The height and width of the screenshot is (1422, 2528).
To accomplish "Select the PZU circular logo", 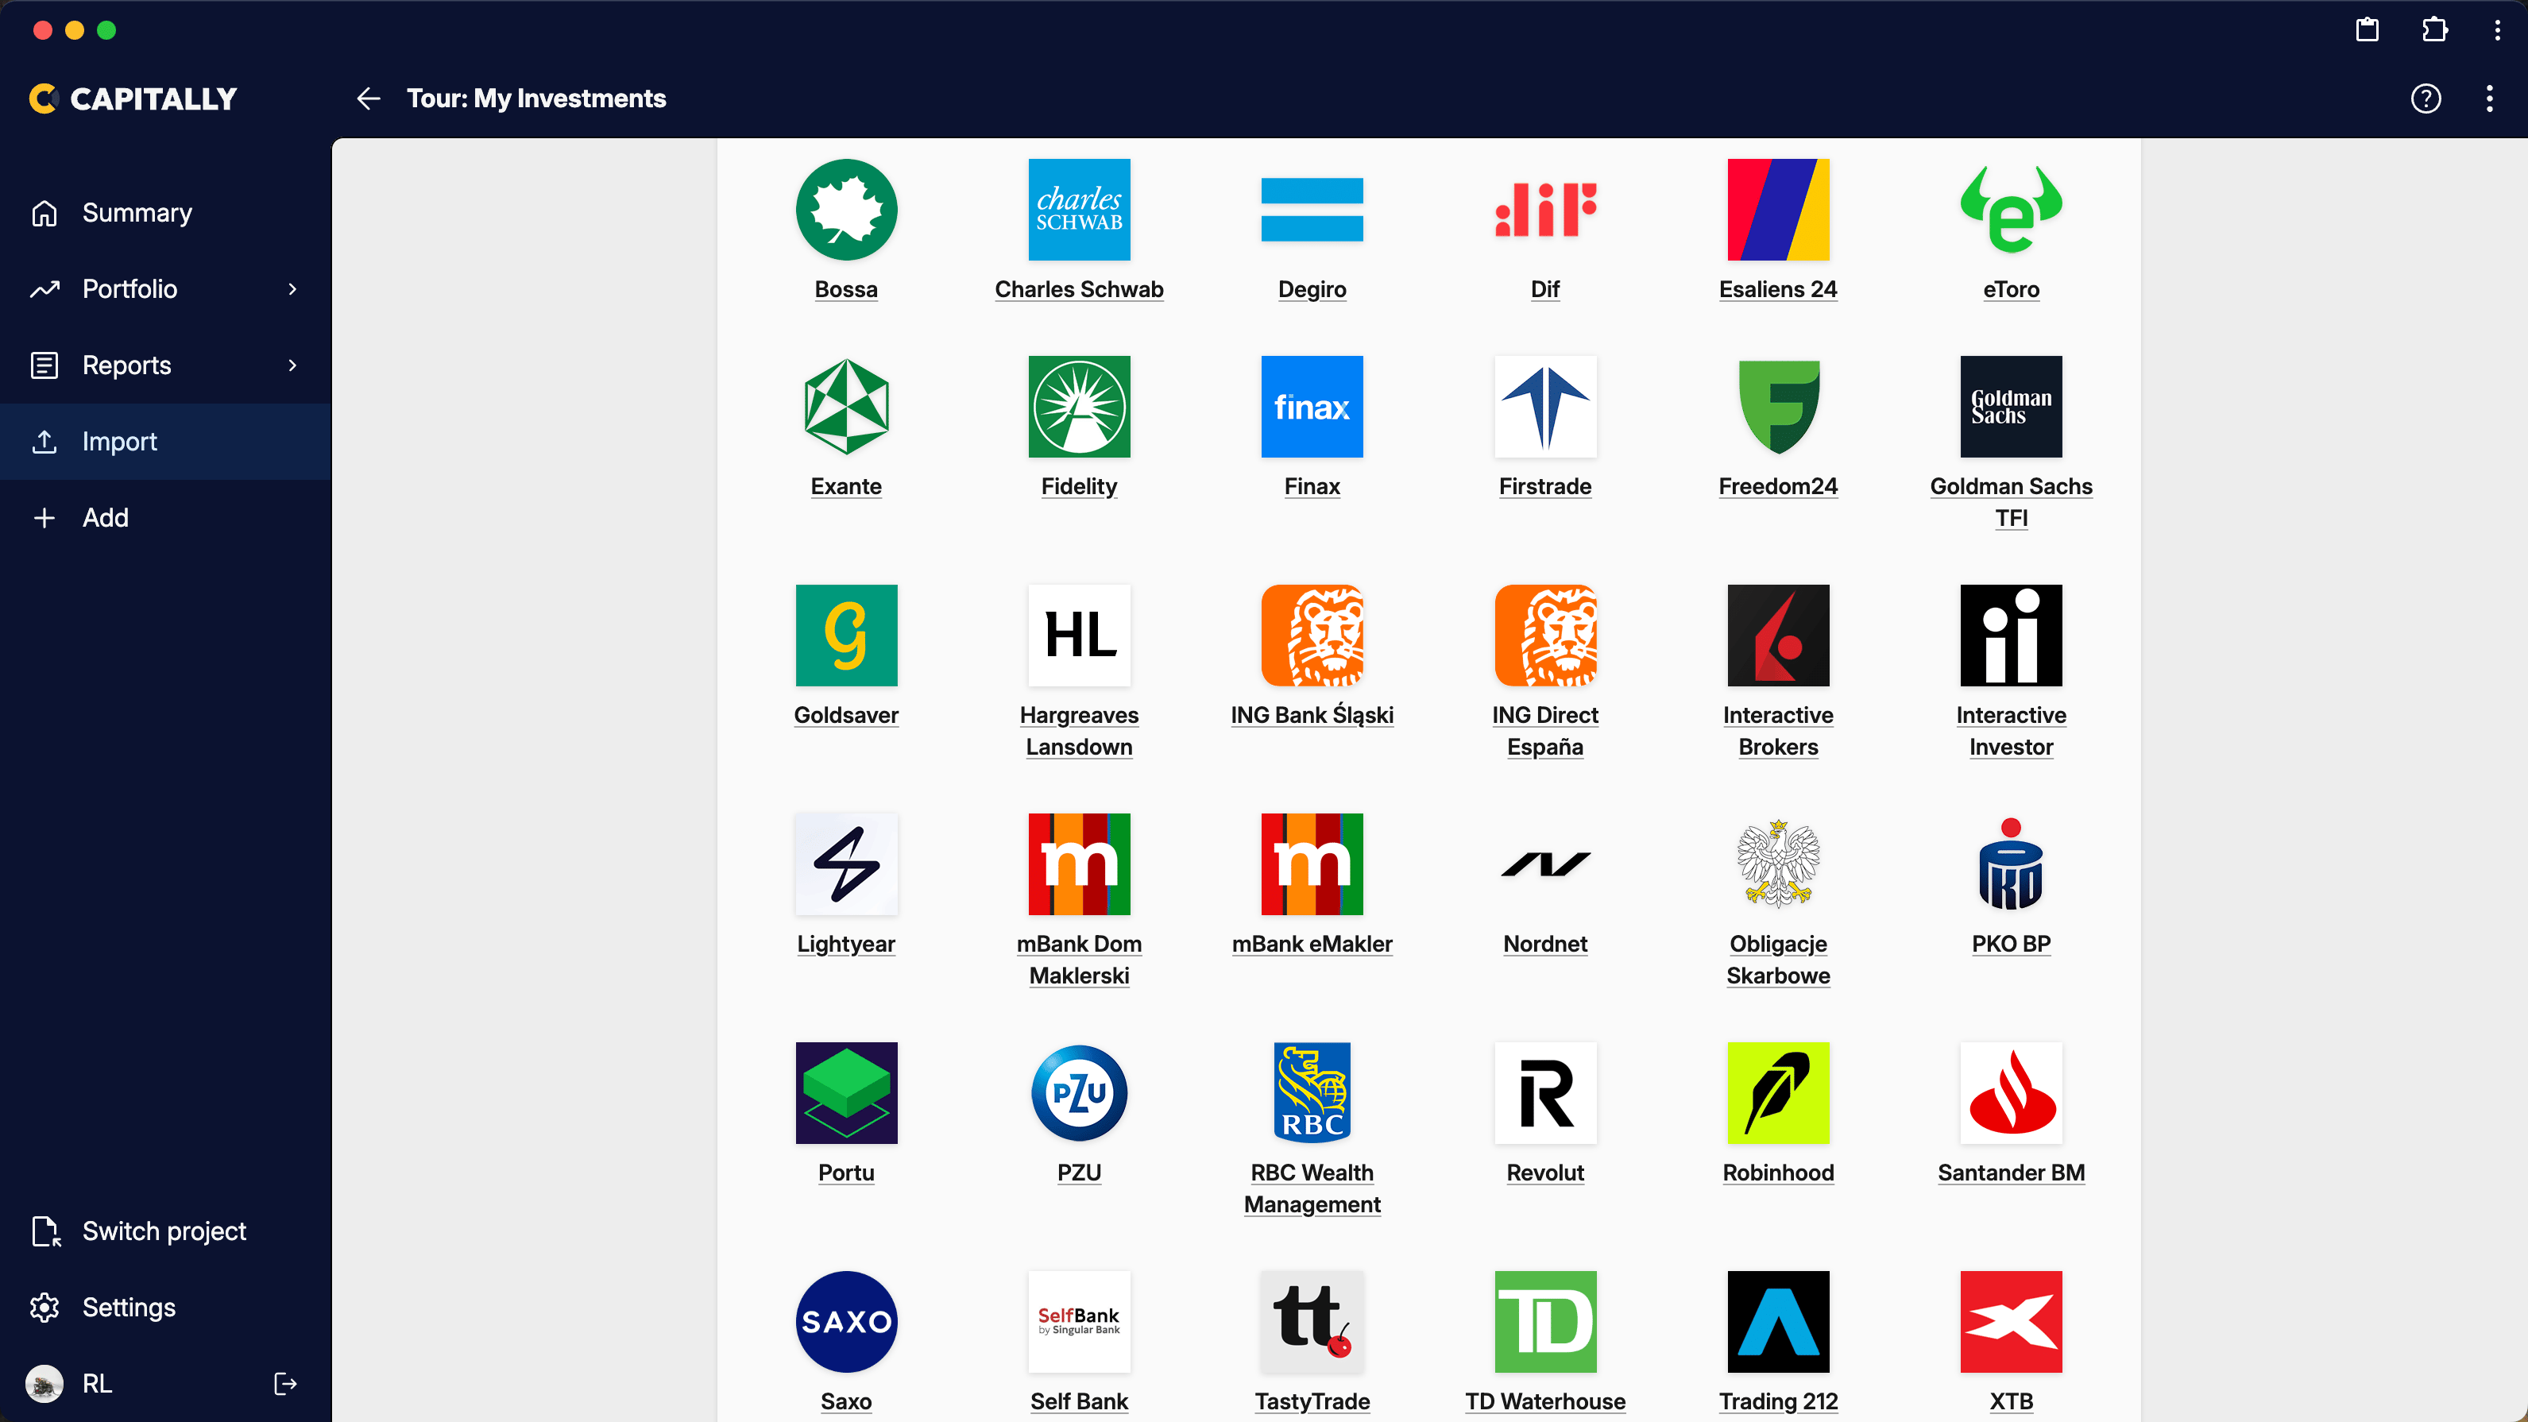I will pyautogui.click(x=1079, y=1093).
